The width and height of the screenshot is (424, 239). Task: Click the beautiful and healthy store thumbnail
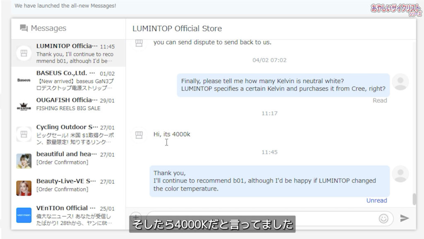[x=24, y=161]
